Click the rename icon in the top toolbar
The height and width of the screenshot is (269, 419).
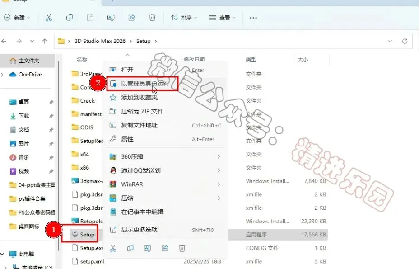pyautogui.click(x=111, y=18)
